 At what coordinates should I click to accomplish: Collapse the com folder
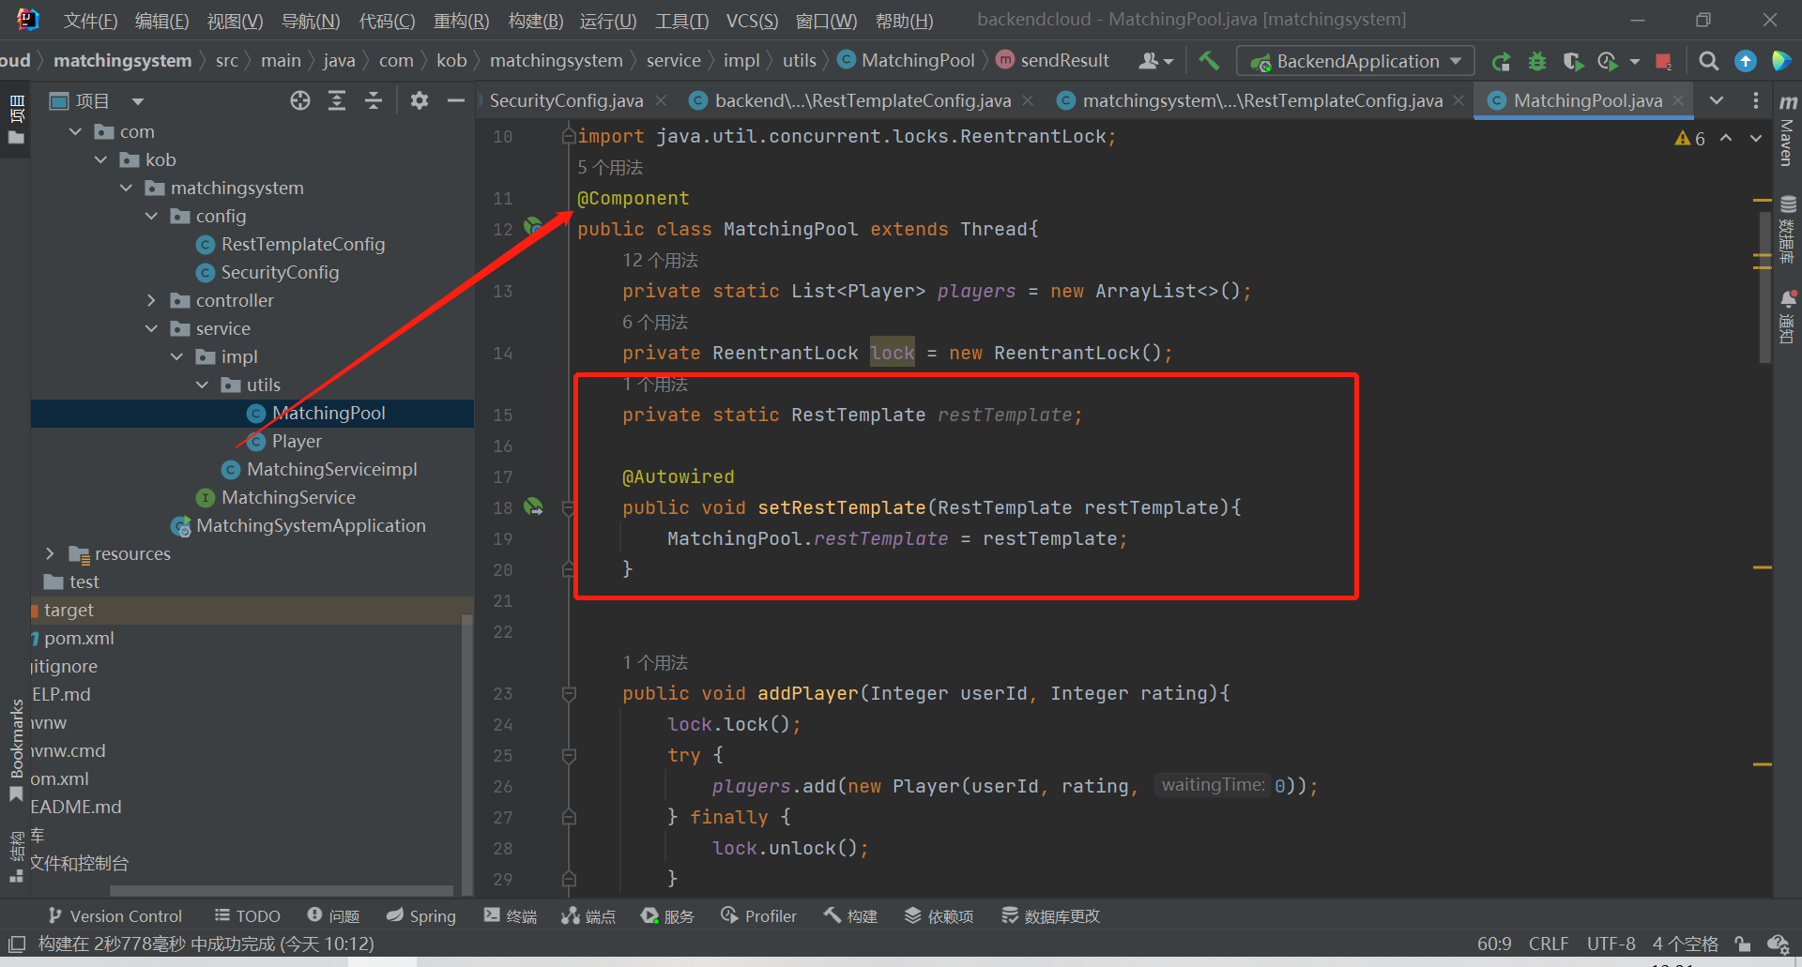point(76,131)
